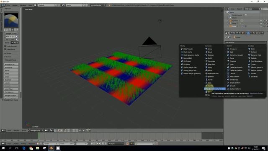268x151 pixels.
Task: Open File Explorer from the taskbar
Action: pyautogui.click(x=37, y=148)
